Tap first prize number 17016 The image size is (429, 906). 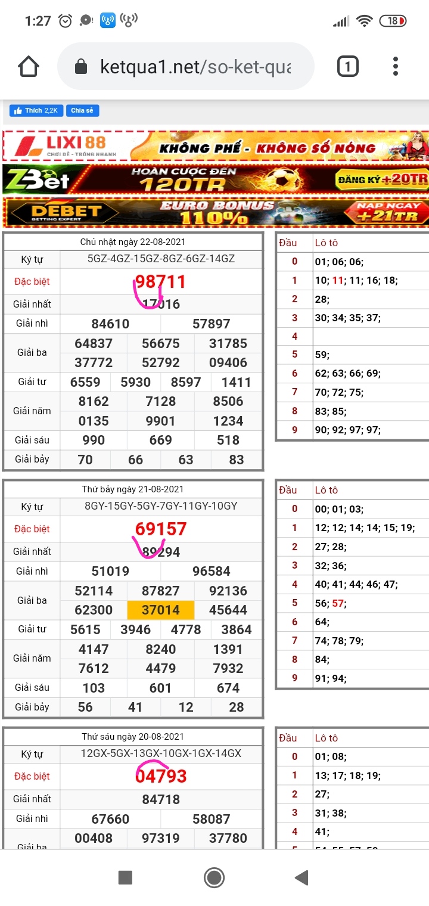(x=161, y=304)
